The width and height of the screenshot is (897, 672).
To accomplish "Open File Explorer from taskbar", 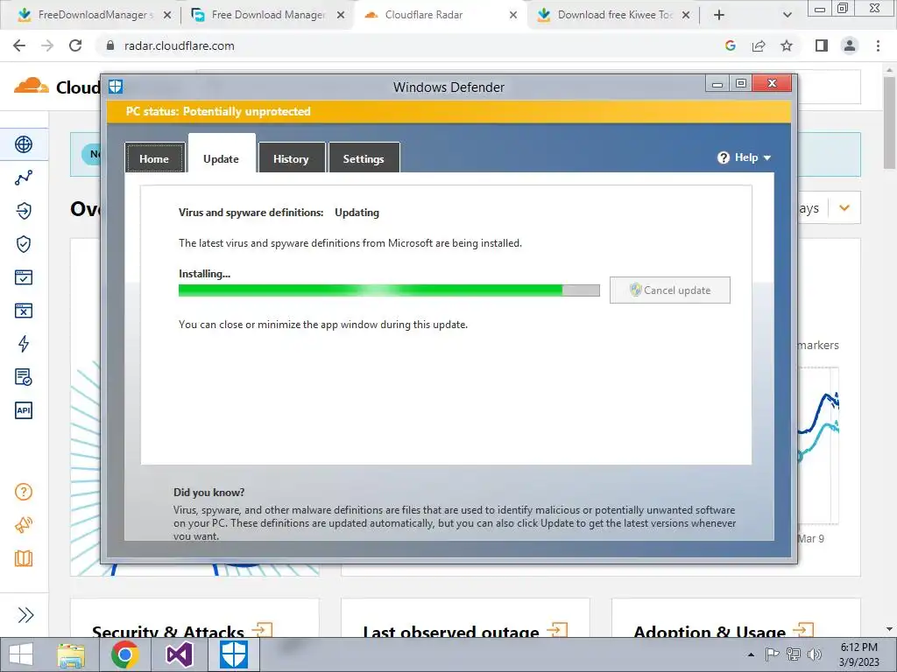I will coord(71,654).
